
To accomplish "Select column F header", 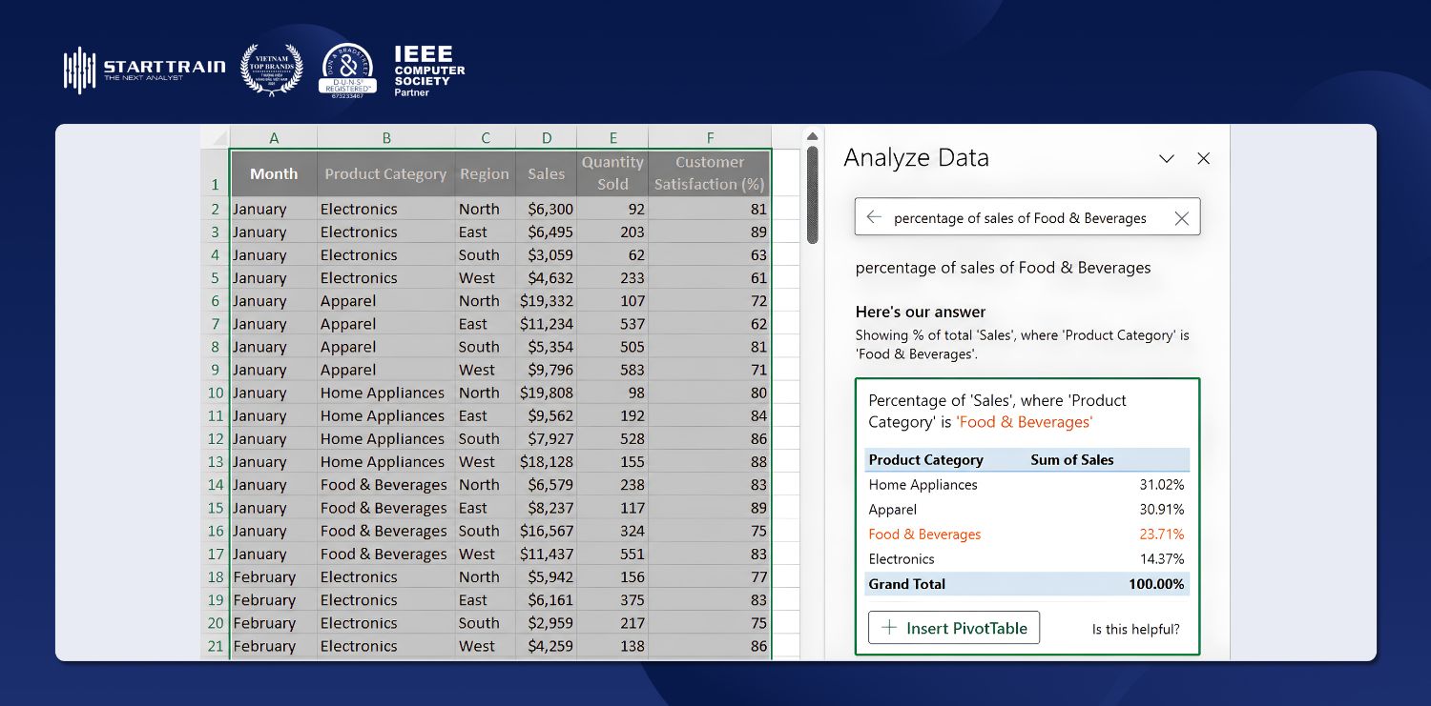I will pos(710,138).
